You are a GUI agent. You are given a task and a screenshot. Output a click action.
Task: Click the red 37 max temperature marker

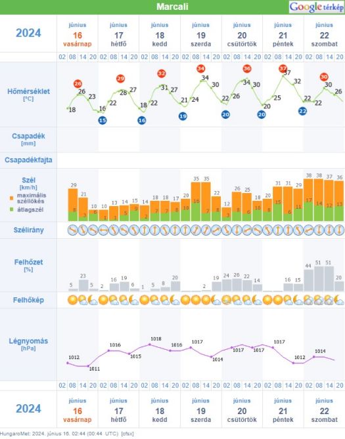283,69
